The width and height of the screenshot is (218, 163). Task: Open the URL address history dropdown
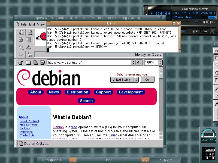[x=133, y=62]
